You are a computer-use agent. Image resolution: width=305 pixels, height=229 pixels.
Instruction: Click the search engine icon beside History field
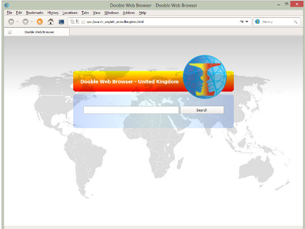[x=257, y=22]
